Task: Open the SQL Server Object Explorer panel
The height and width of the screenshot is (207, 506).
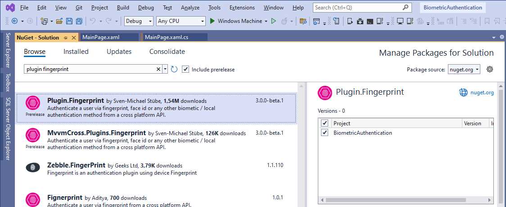Action: click(x=8, y=128)
